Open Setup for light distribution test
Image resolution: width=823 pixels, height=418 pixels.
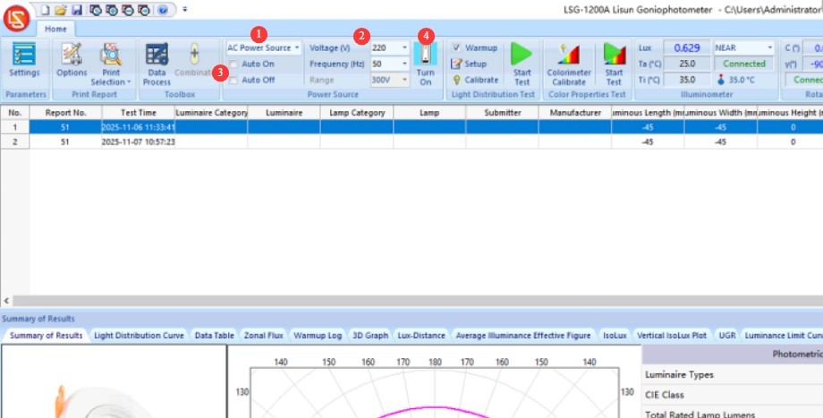(x=470, y=64)
